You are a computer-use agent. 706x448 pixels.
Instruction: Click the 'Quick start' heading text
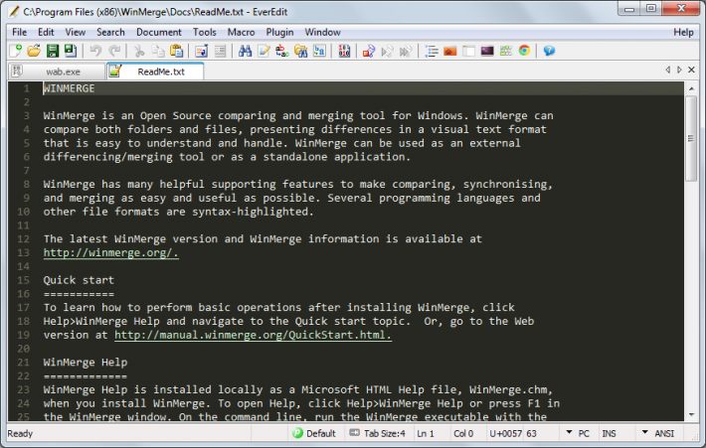[79, 280]
